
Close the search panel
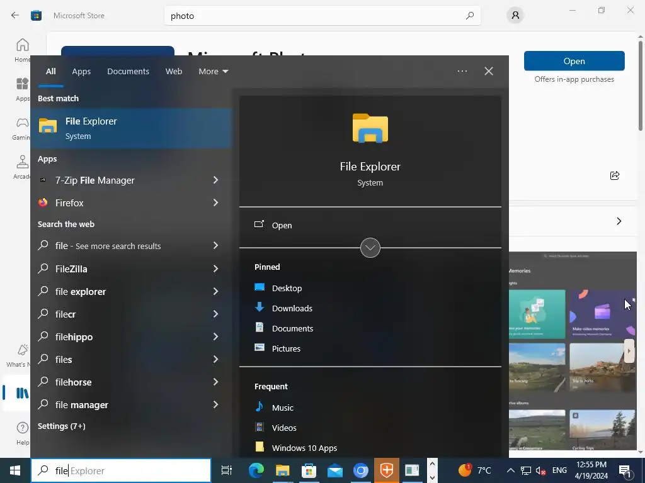pos(489,71)
